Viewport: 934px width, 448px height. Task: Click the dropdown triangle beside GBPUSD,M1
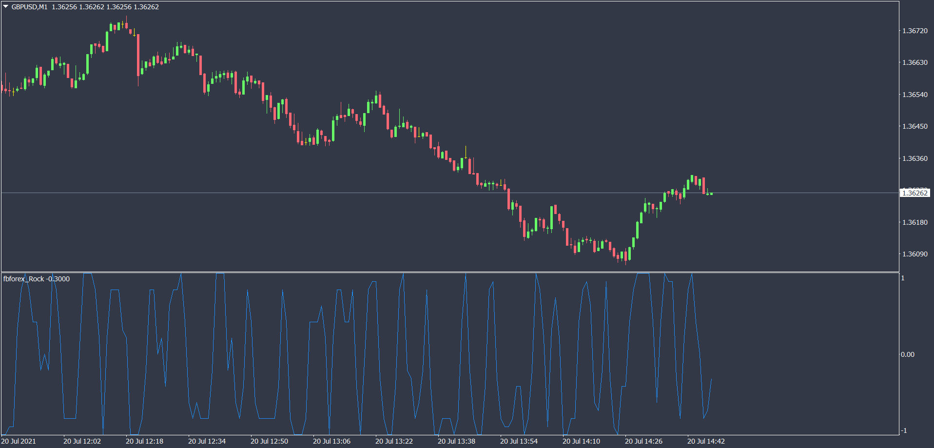[6, 7]
